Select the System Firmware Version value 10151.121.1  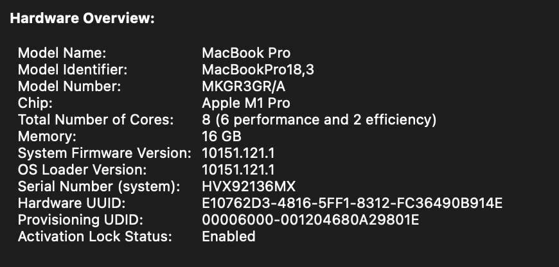[x=238, y=153]
